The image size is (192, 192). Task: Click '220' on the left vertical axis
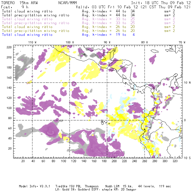[x=9, y=47]
